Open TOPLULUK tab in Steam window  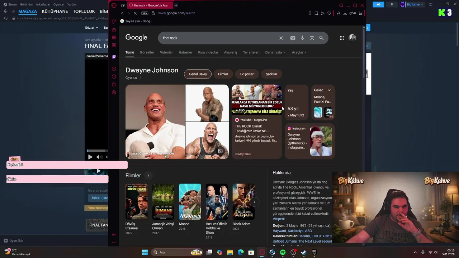tap(84, 11)
